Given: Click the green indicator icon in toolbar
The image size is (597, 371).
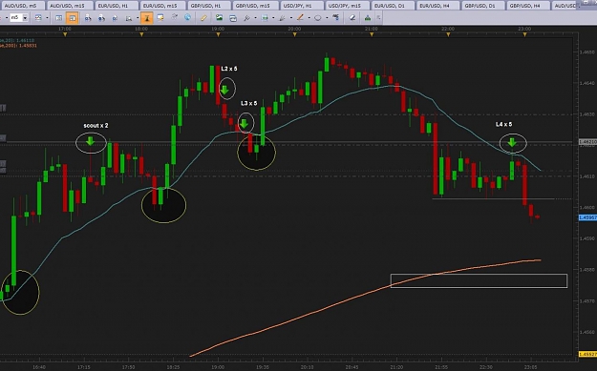Looking at the screenshot, I should (368, 17).
